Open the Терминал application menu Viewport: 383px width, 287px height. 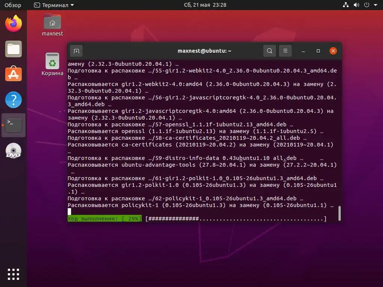click(x=54, y=5)
